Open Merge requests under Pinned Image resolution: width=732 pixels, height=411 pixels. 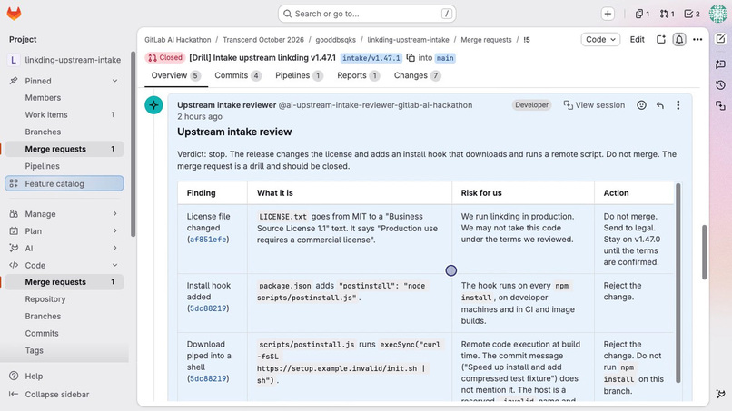click(64, 149)
